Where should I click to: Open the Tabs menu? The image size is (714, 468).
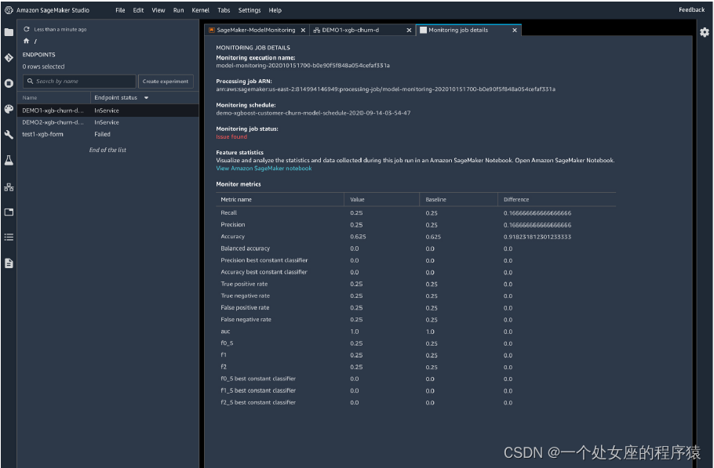click(224, 10)
